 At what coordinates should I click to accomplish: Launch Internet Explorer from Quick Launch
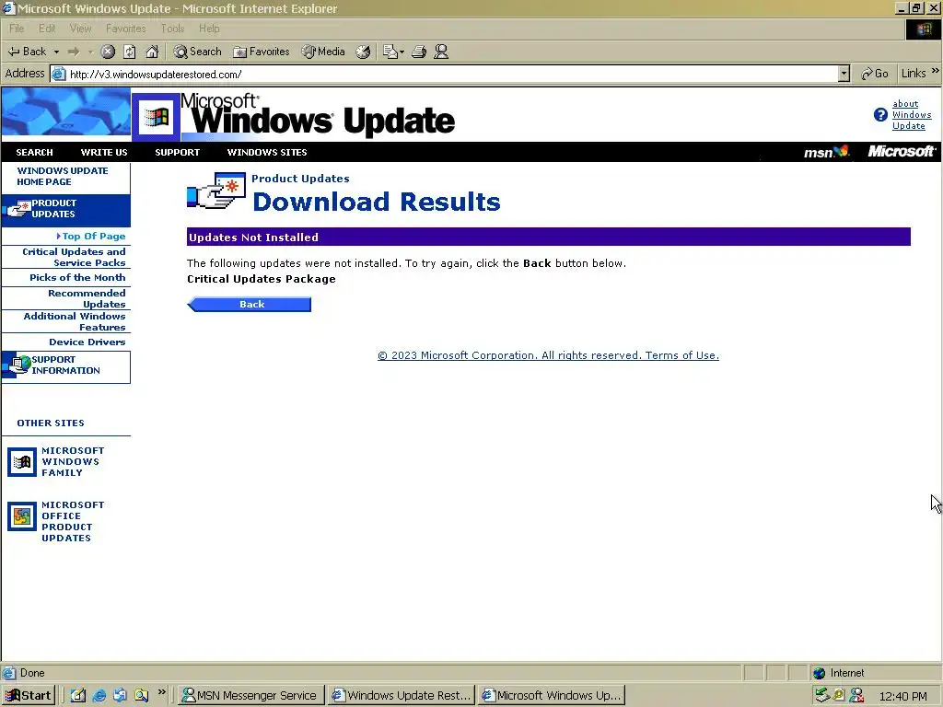(99, 696)
